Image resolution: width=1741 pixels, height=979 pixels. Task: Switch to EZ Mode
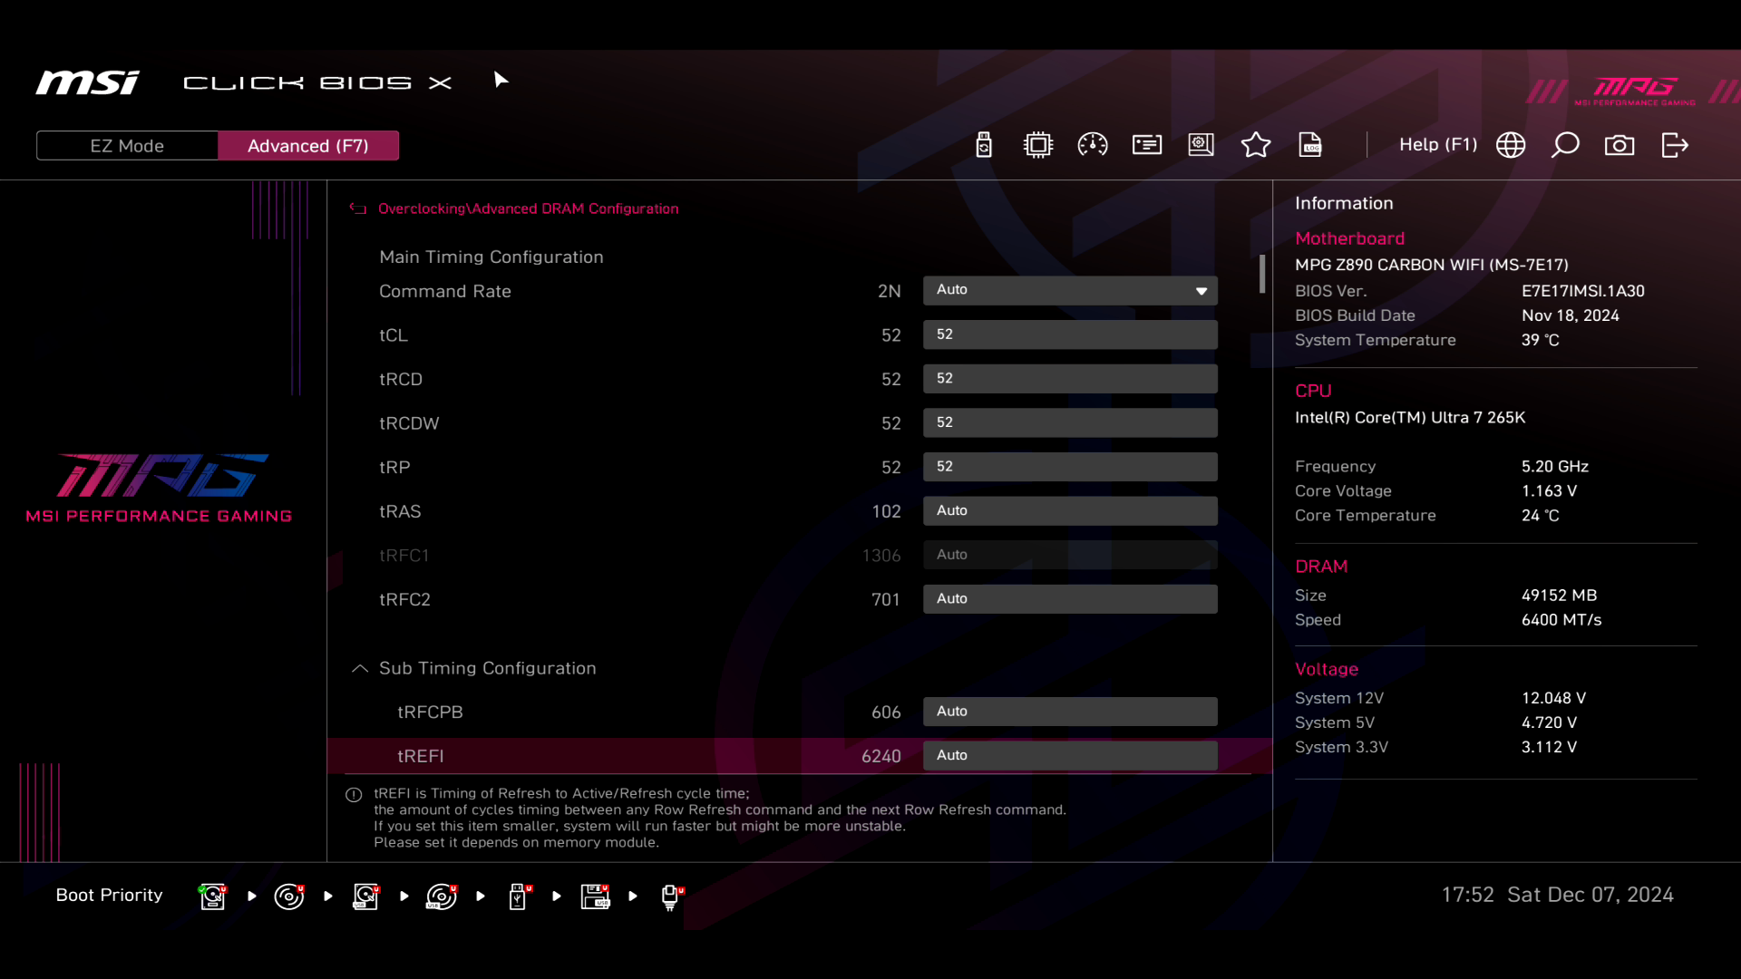click(127, 146)
